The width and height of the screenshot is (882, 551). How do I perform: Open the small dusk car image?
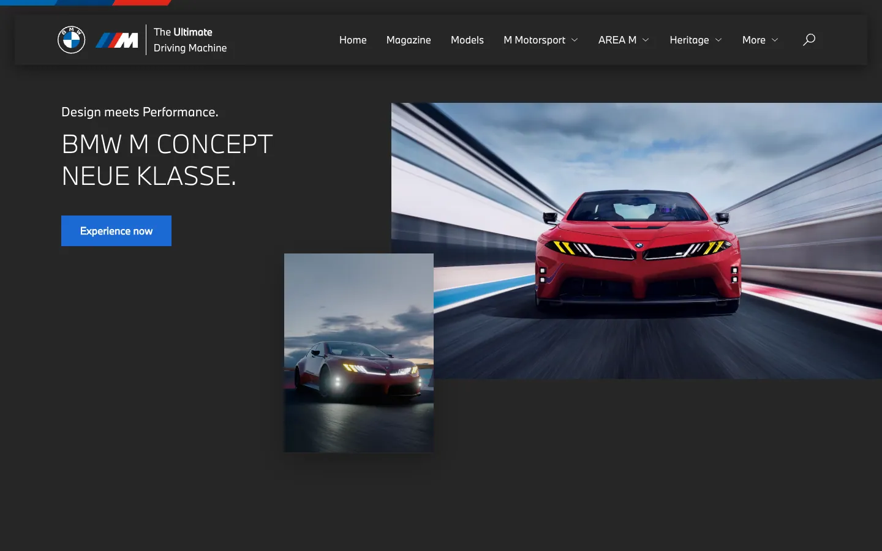click(x=359, y=353)
